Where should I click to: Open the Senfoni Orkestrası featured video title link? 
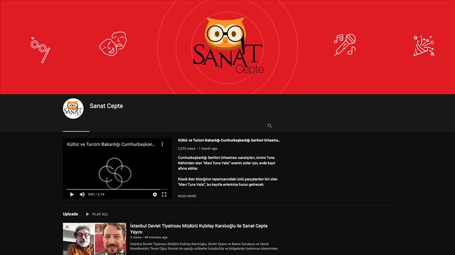tap(229, 141)
